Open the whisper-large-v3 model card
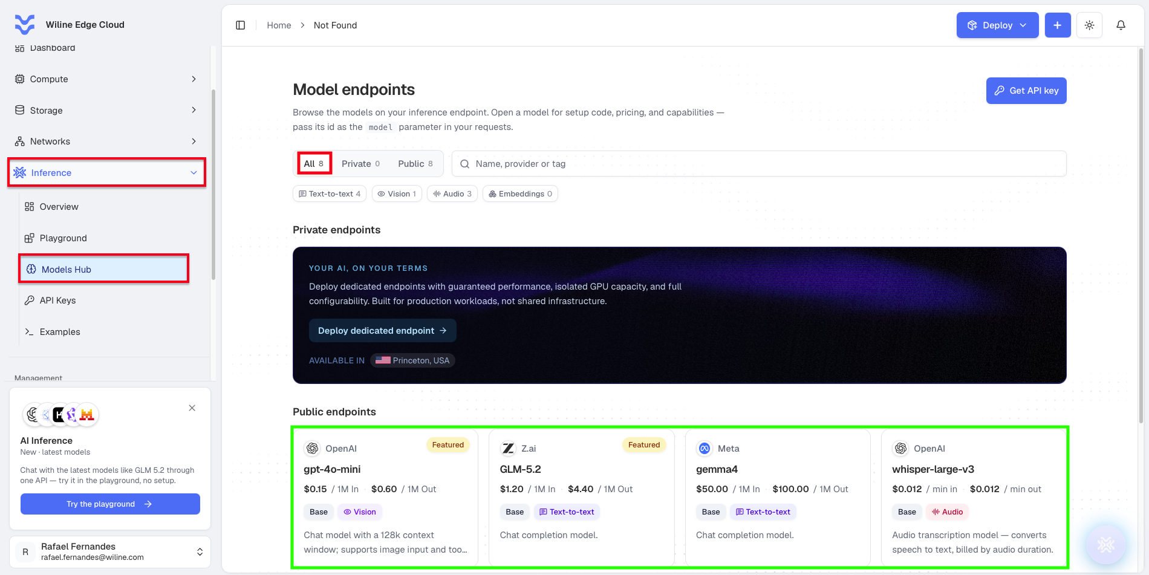This screenshot has height=575, width=1149. pos(974,497)
